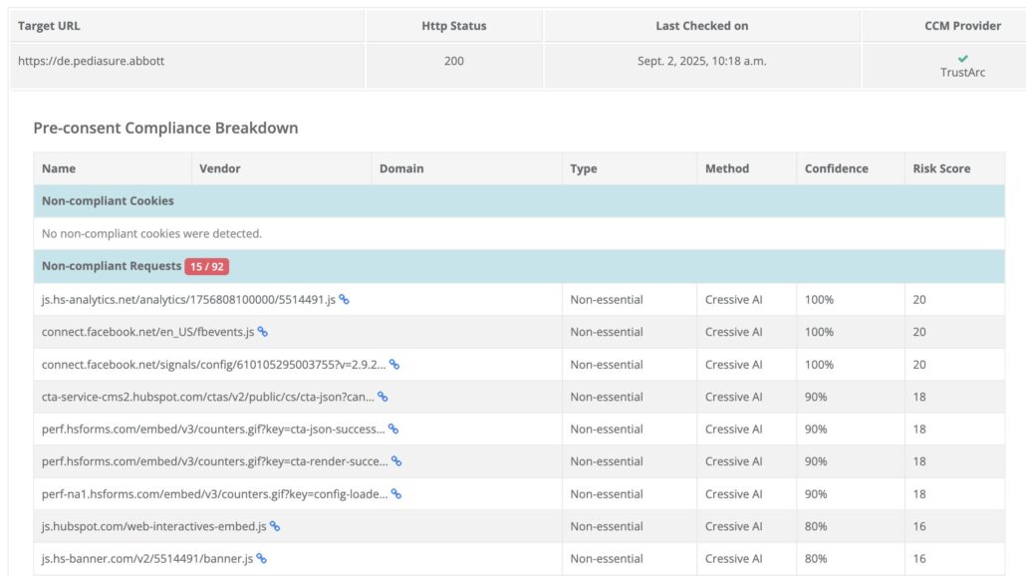Click the js.hs-banner.com/v2/5514491/banner.js request text
The height and width of the screenshot is (576, 1026).
(147, 558)
